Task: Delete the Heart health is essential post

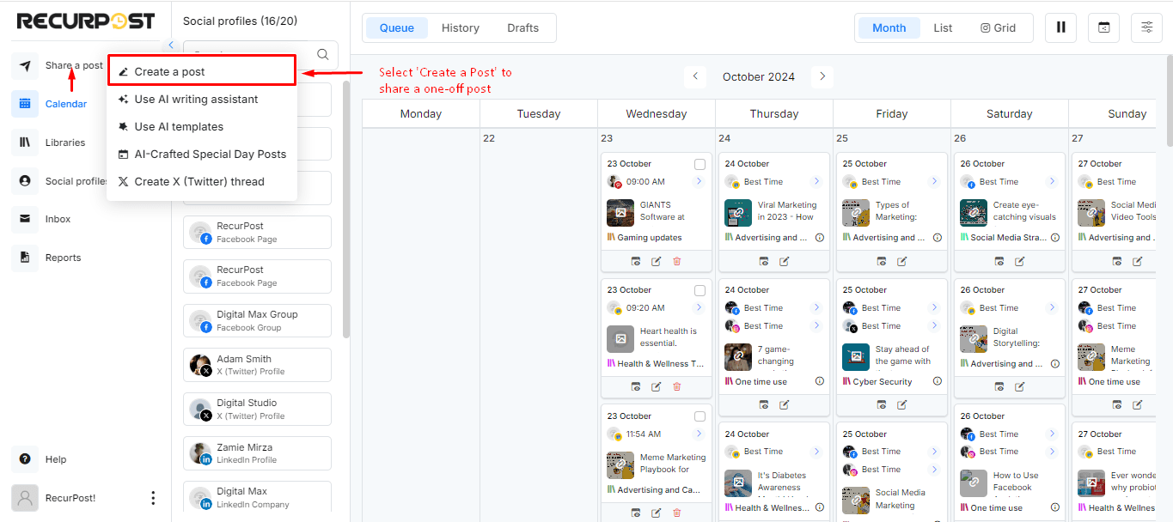Action: pos(677,387)
